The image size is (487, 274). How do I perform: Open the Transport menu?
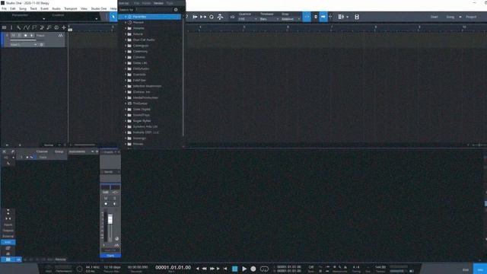(71, 8)
